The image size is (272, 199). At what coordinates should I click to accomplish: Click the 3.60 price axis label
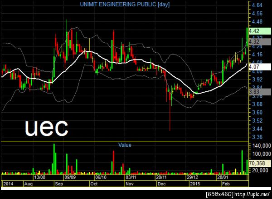257,112
